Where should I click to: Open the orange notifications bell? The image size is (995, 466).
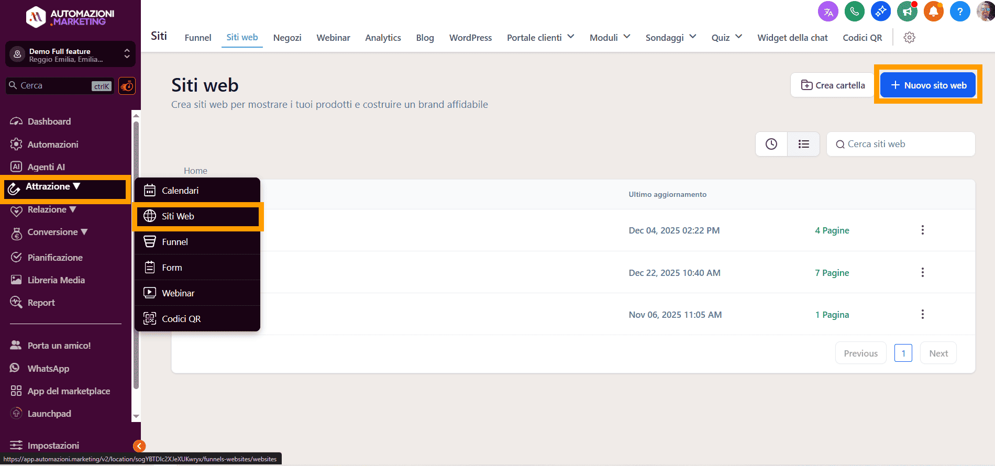click(933, 12)
